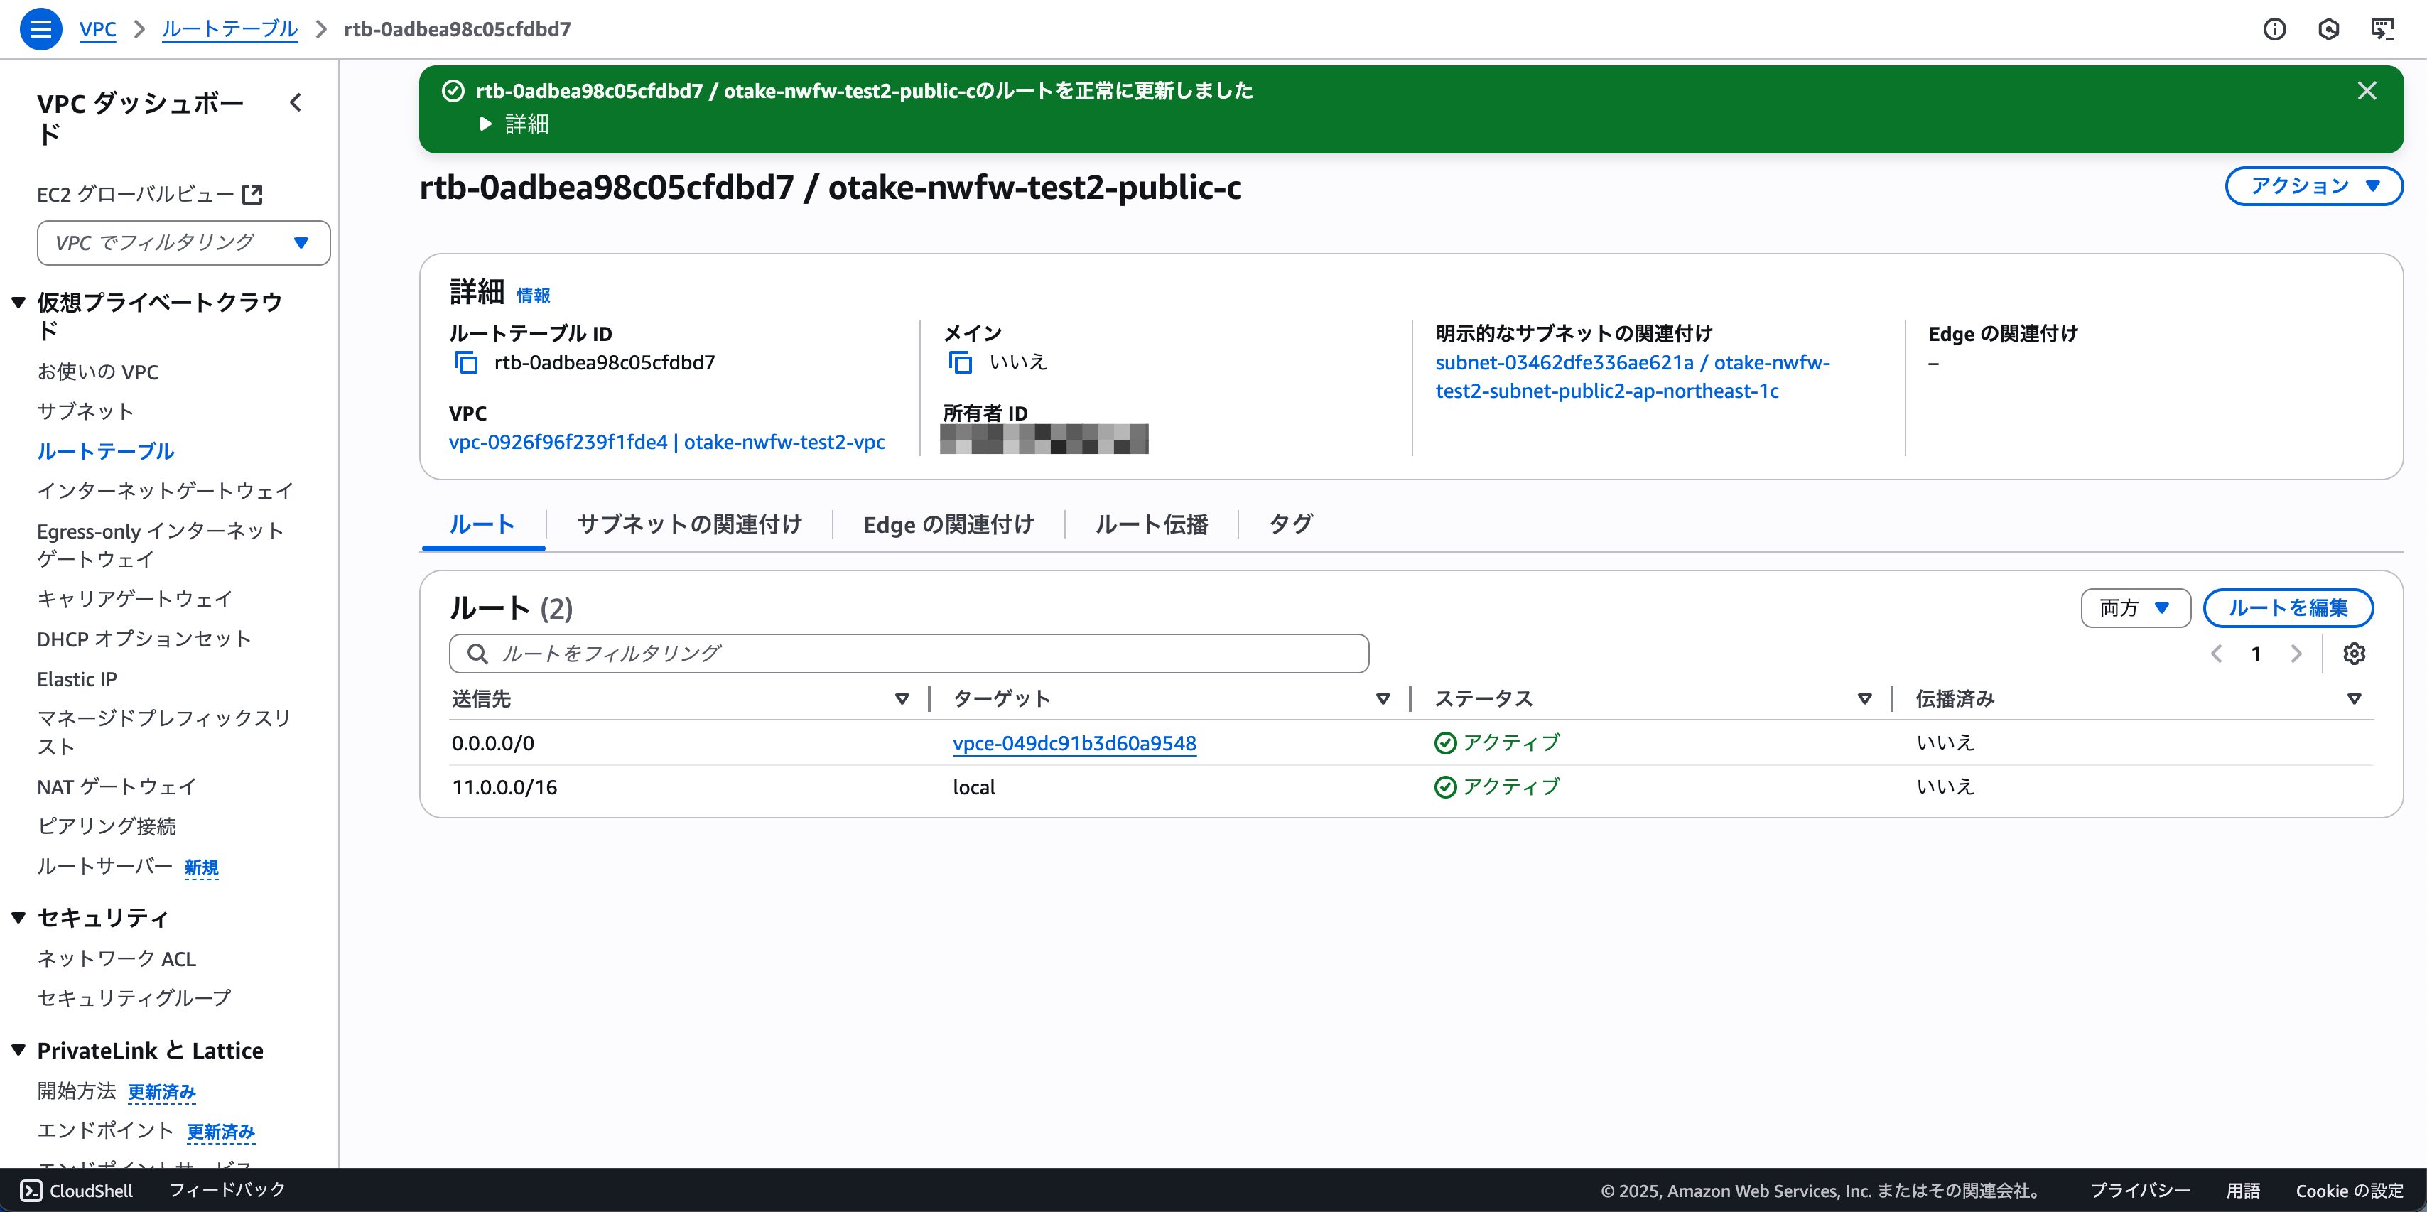This screenshot has width=2427, height=1212.
Task: Open プライバシー link in footer
Action: pyautogui.click(x=2141, y=1191)
